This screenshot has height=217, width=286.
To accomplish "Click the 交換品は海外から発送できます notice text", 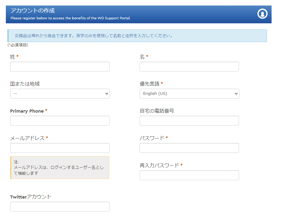I will (x=94, y=36).
